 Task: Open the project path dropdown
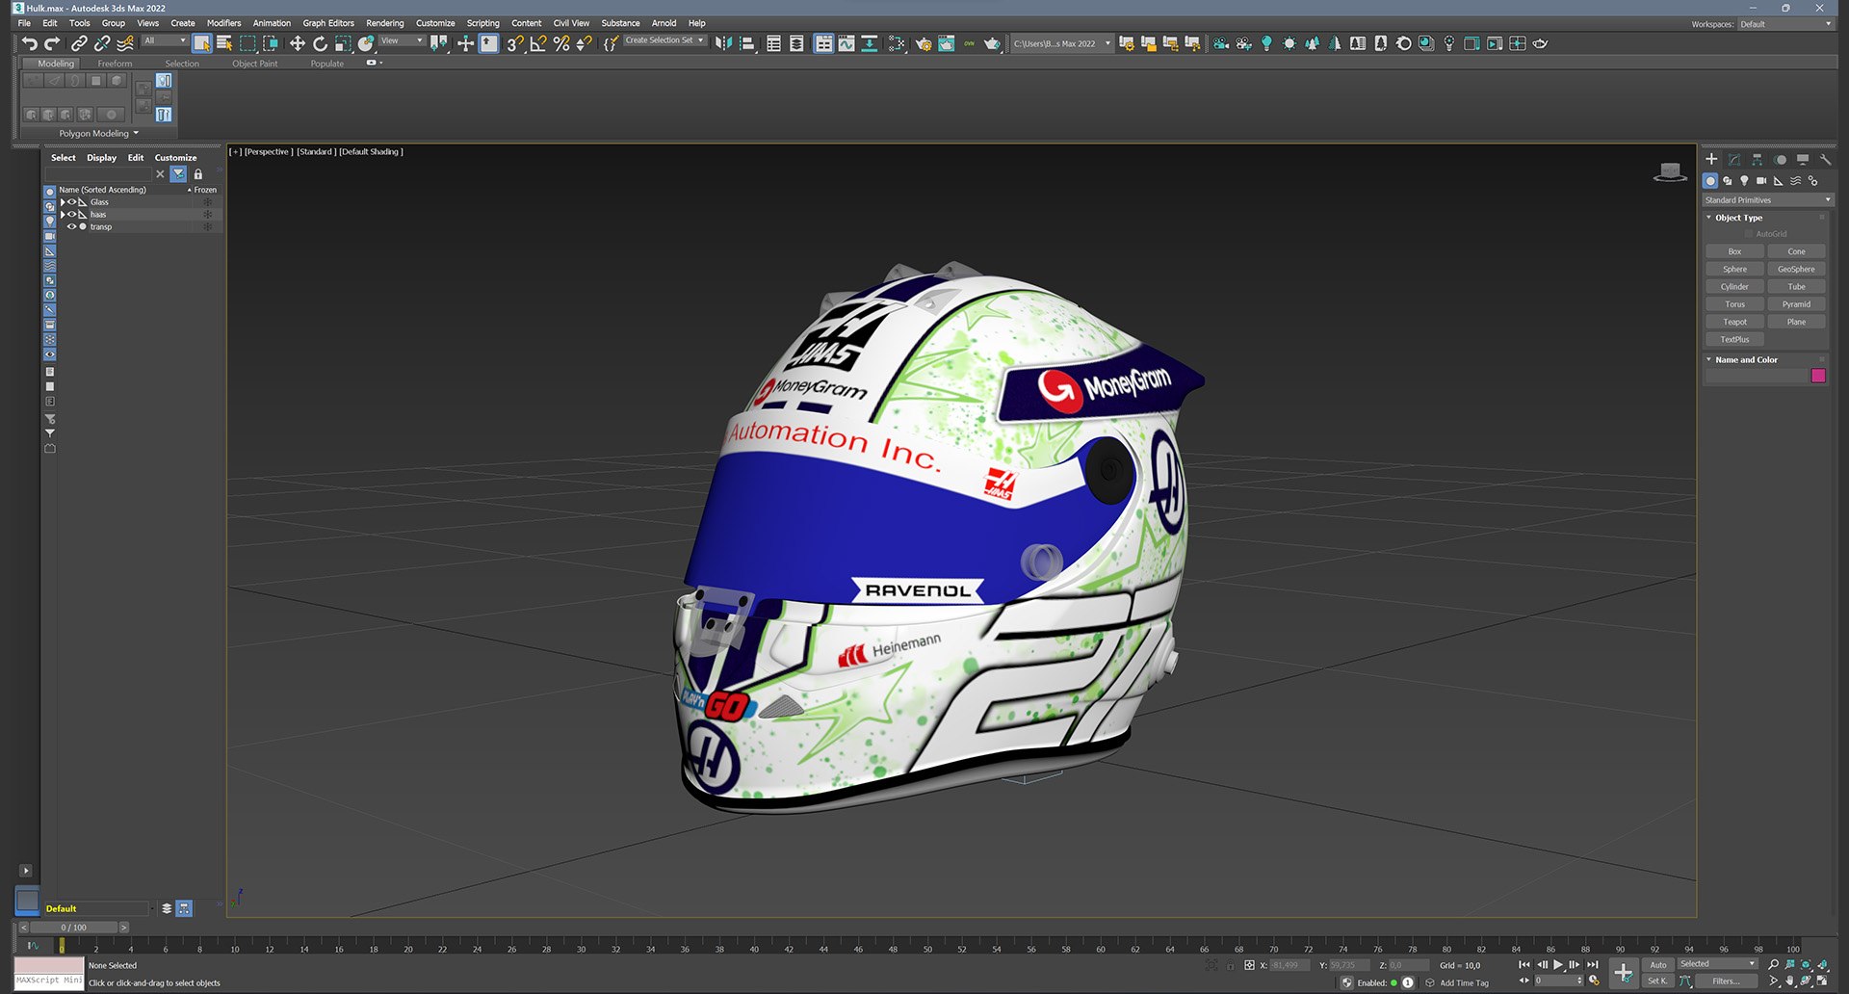(1061, 43)
